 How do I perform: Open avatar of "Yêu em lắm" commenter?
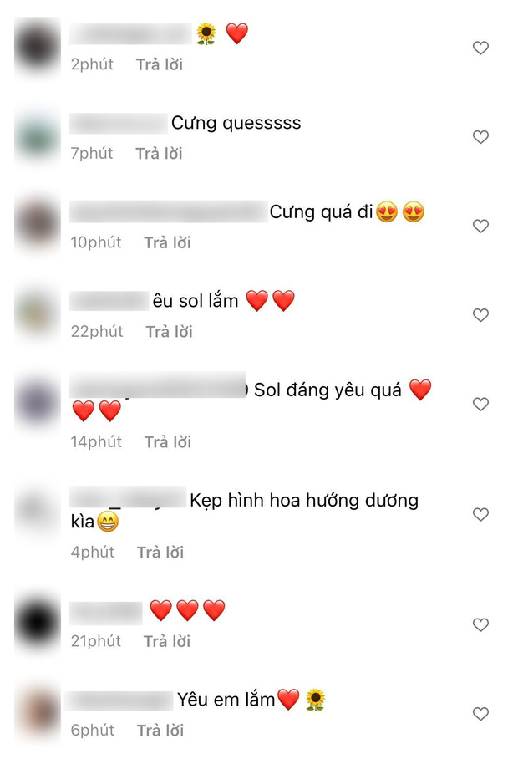pos(38,714)
